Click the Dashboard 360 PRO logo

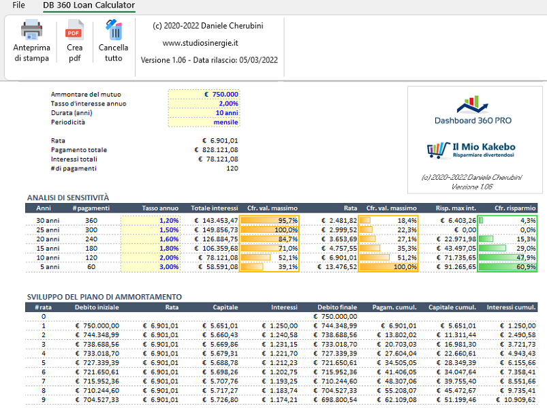pos(473,110)
